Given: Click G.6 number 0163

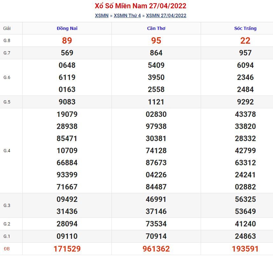Looking at the screenshot, I should point(67,89).
